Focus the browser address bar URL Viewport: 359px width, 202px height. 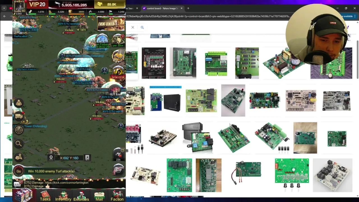click(x=208, y=16)
